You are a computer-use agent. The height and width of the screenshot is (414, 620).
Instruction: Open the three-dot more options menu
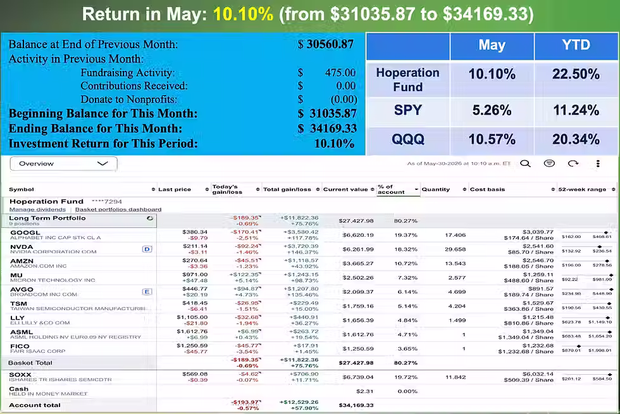(x=598, y=163)
